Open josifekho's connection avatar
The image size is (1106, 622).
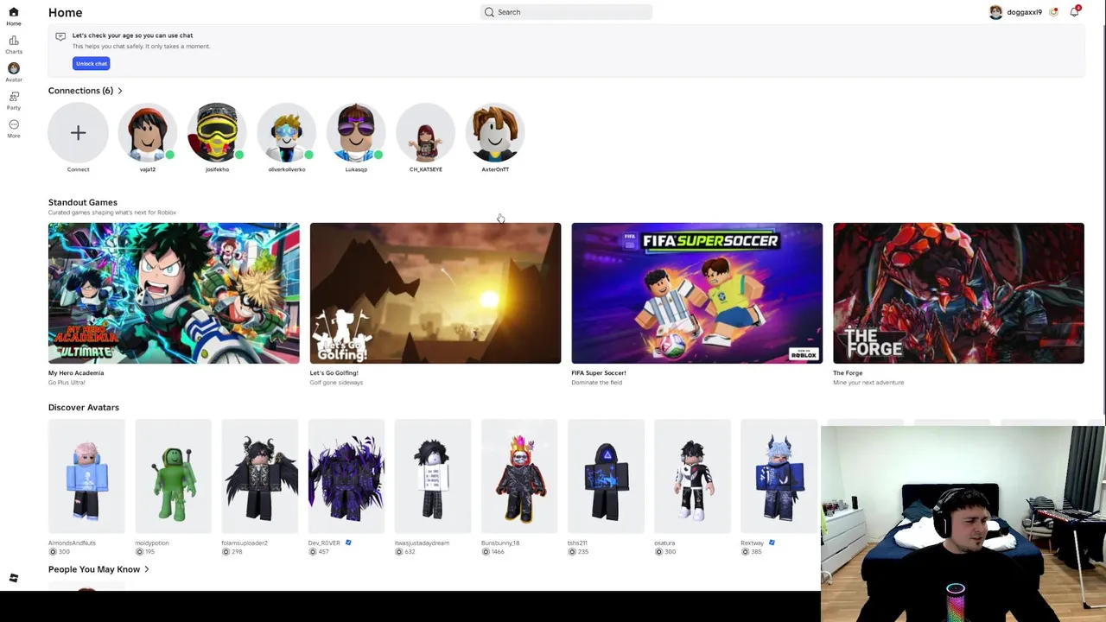click(217, 132)
